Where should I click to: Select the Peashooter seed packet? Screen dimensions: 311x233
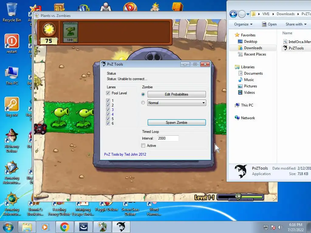pos(70,32)
